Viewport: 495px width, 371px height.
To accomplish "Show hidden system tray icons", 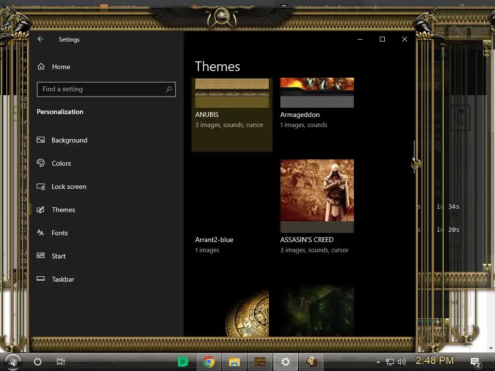I will pyautogui.click(x=378, y=362).
